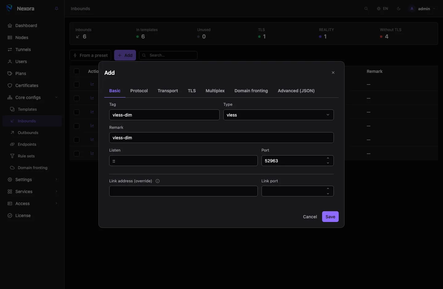Switch to the Transport tab
The height and width of the screenshot is (289, 443).
pos(168,91)
